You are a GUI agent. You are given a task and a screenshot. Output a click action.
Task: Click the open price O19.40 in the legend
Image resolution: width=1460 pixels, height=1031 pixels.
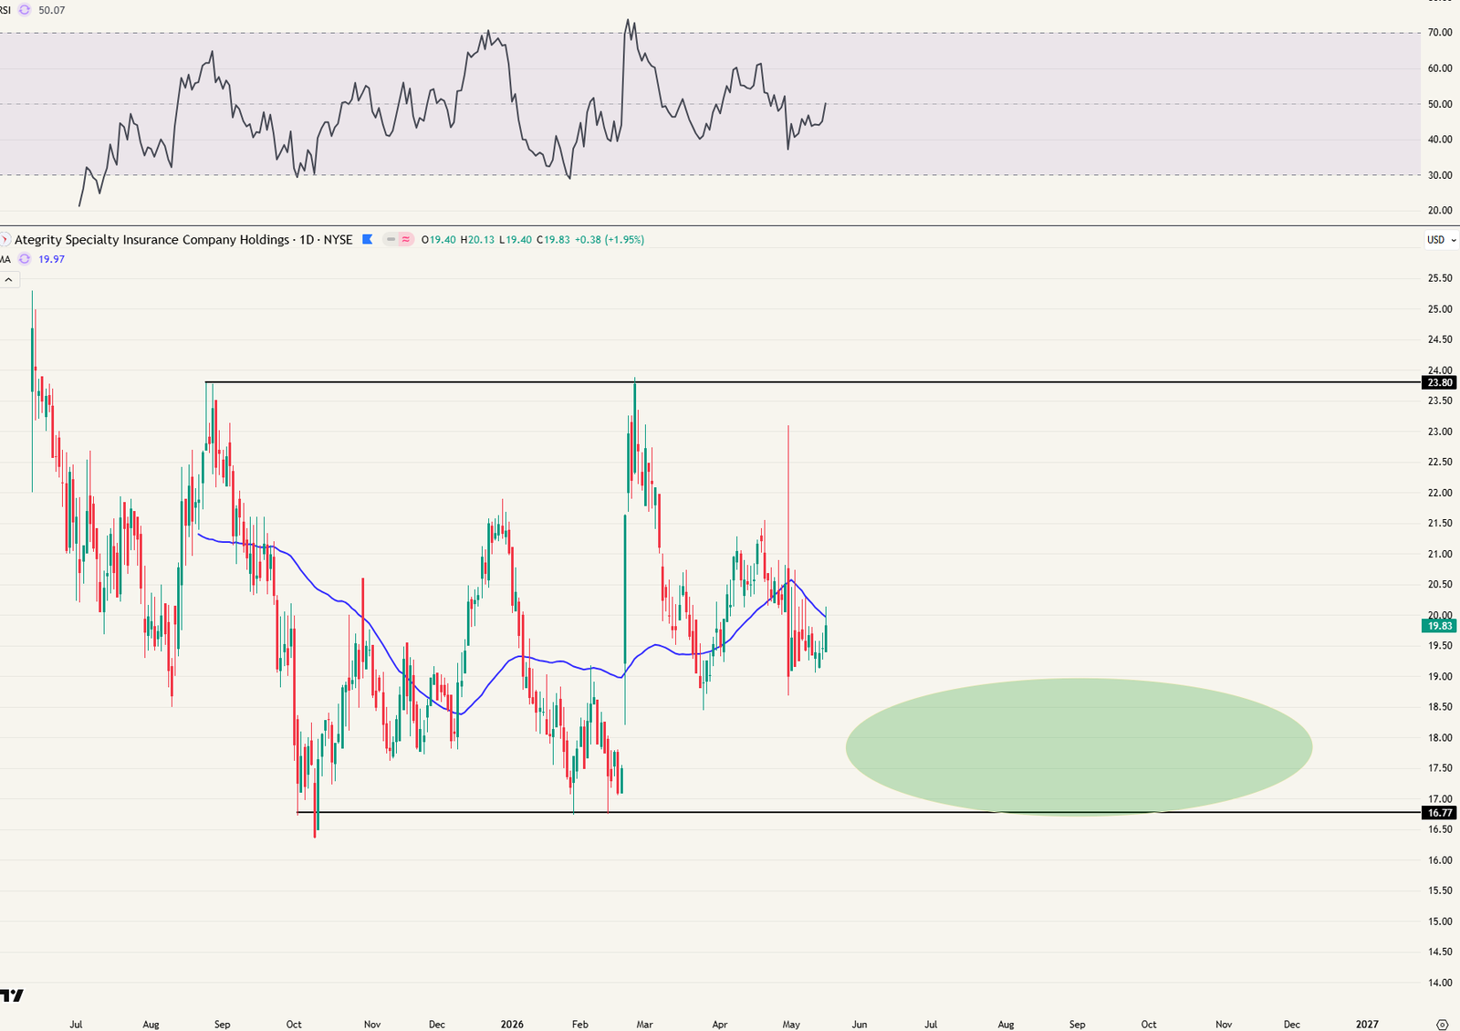click(x=439, y=240)
